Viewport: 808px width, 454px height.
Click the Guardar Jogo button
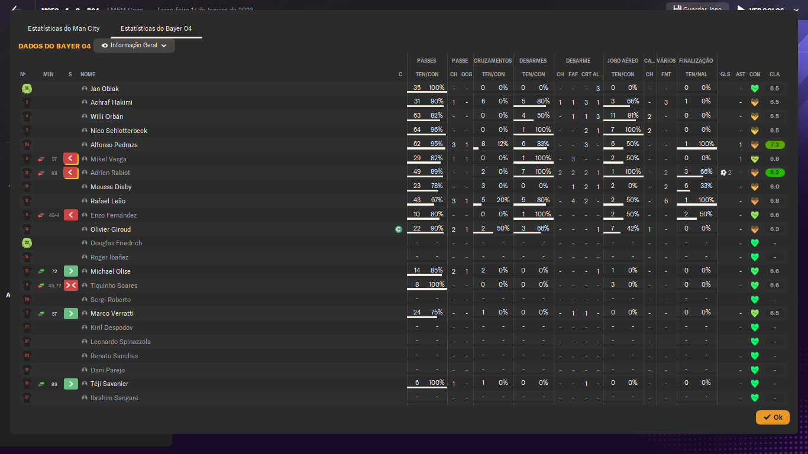697,9
